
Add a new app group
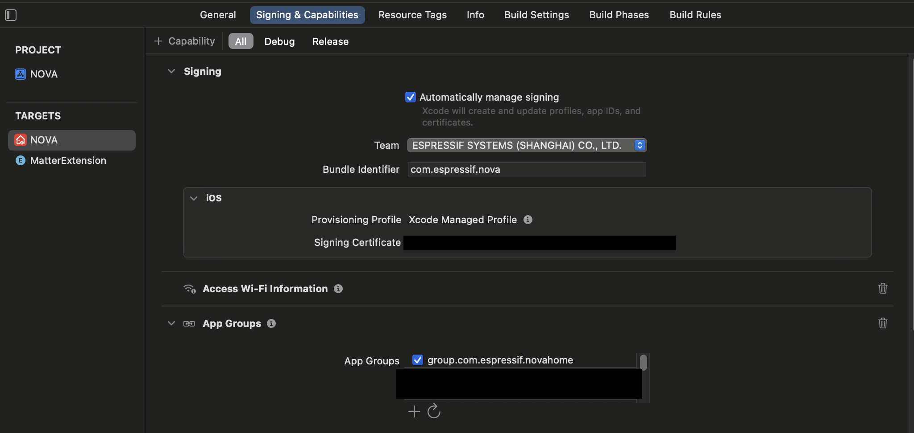point(414,411)
